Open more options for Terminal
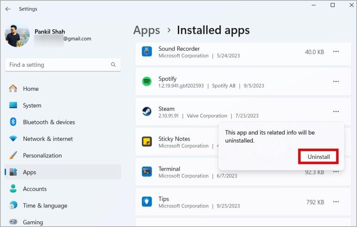This screenshot has height=227, width=357. point(336,171)
